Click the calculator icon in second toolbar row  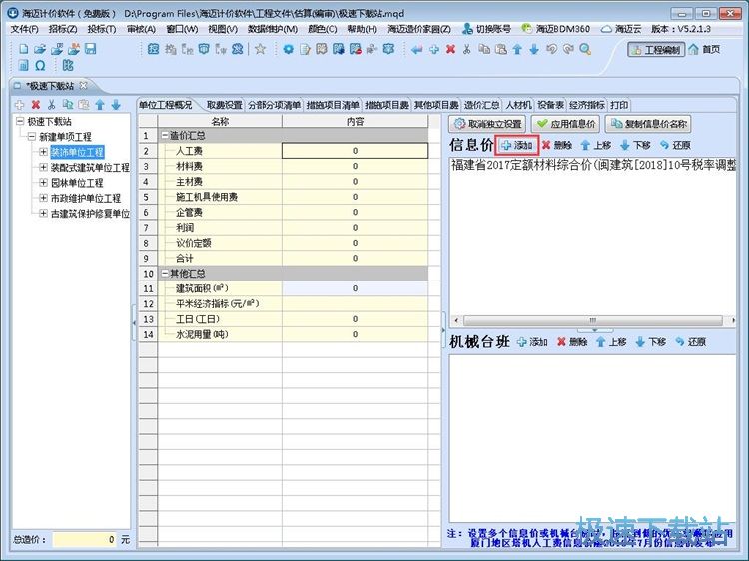(23, 65)
